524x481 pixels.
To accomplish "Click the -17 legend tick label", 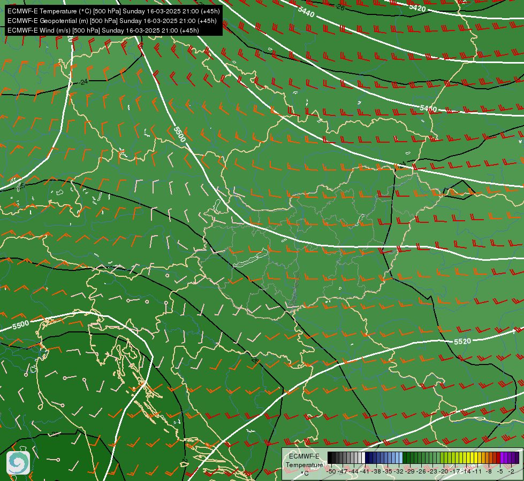I will pos(455,471).
